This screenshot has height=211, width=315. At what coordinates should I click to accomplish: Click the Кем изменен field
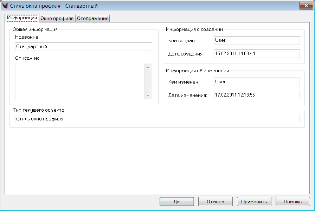(x=257, y=82)
